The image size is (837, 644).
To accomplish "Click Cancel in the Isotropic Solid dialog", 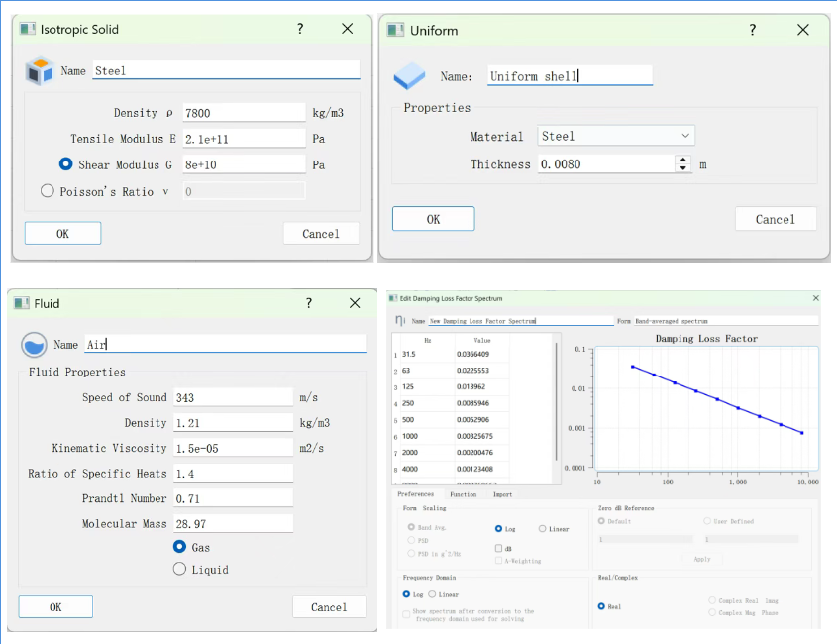I will [321, 234].
